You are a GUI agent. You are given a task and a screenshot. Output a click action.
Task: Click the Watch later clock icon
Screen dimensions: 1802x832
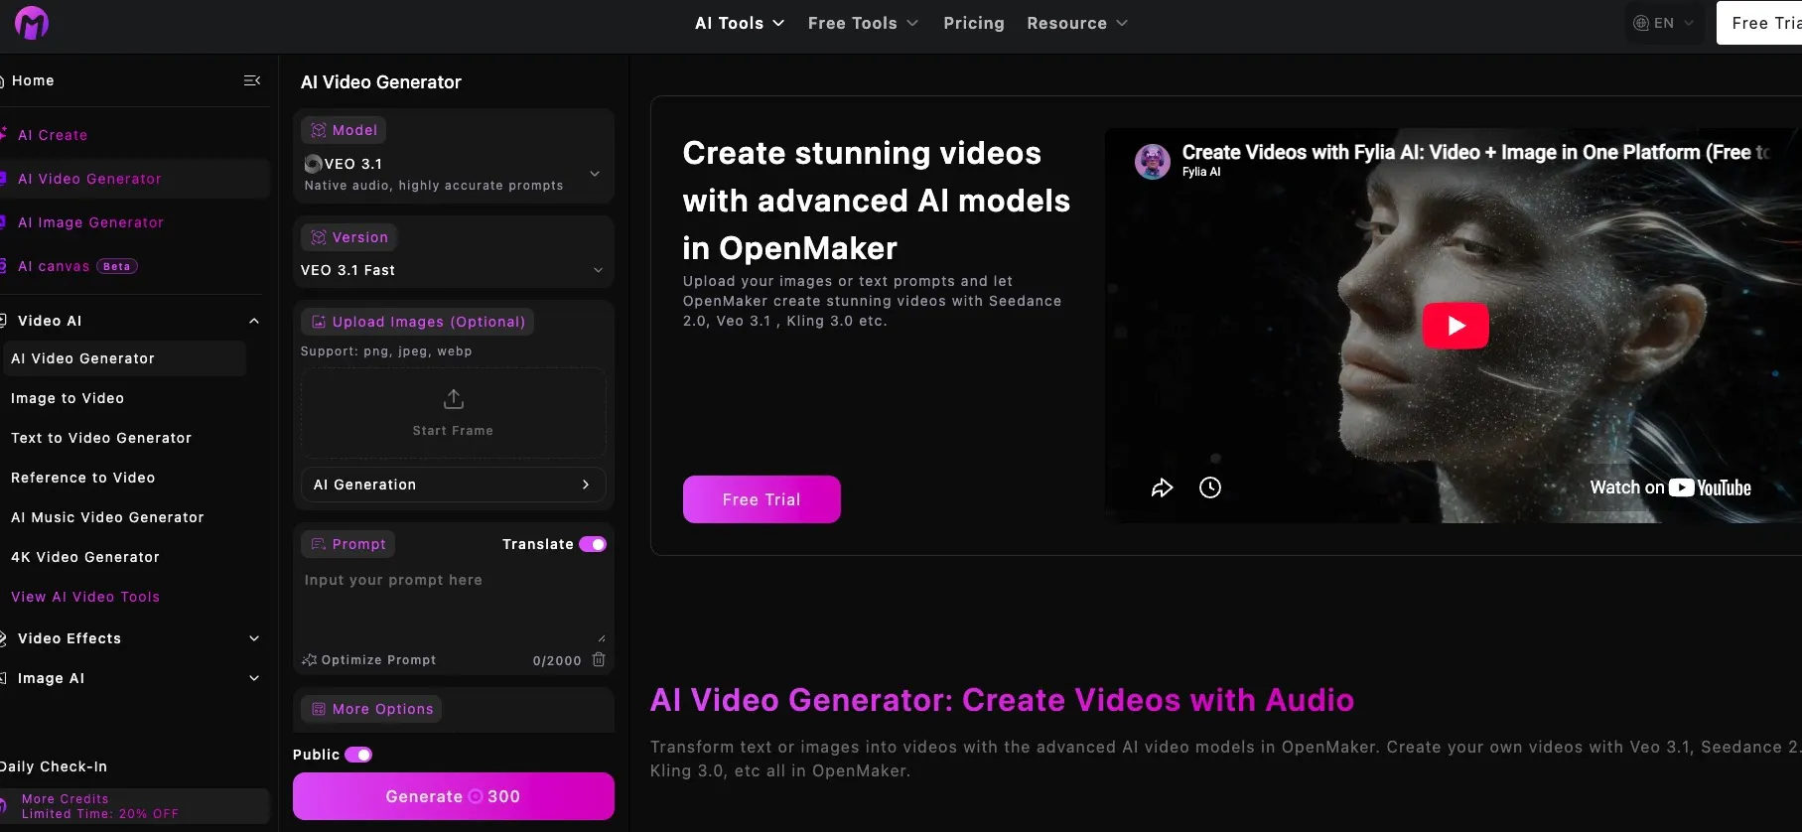point(1210,487)
